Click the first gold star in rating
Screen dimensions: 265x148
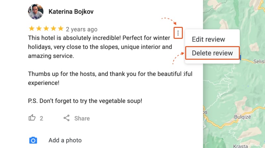[31, 29]
